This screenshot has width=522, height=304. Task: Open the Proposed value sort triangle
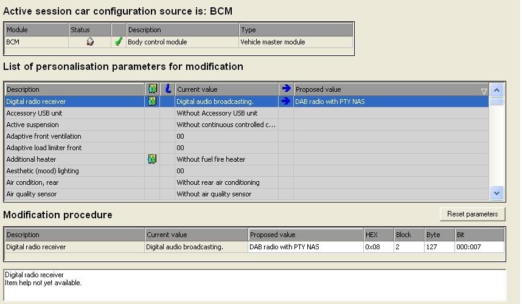(484, 91)
